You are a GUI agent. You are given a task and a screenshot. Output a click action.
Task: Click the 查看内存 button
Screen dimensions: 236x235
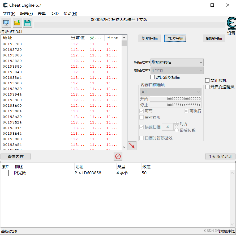pos(16,156)
